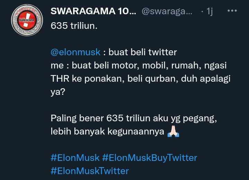
Task: Open the #ElonMuskTwitter hashtag
Action: [90, 171]
